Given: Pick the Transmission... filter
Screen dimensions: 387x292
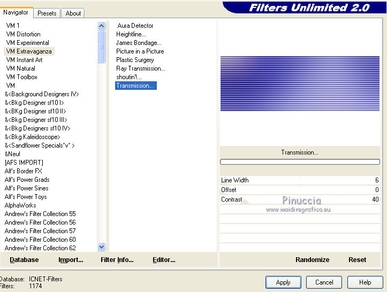Looking at the screenshot, I should (x=136, y=86).
